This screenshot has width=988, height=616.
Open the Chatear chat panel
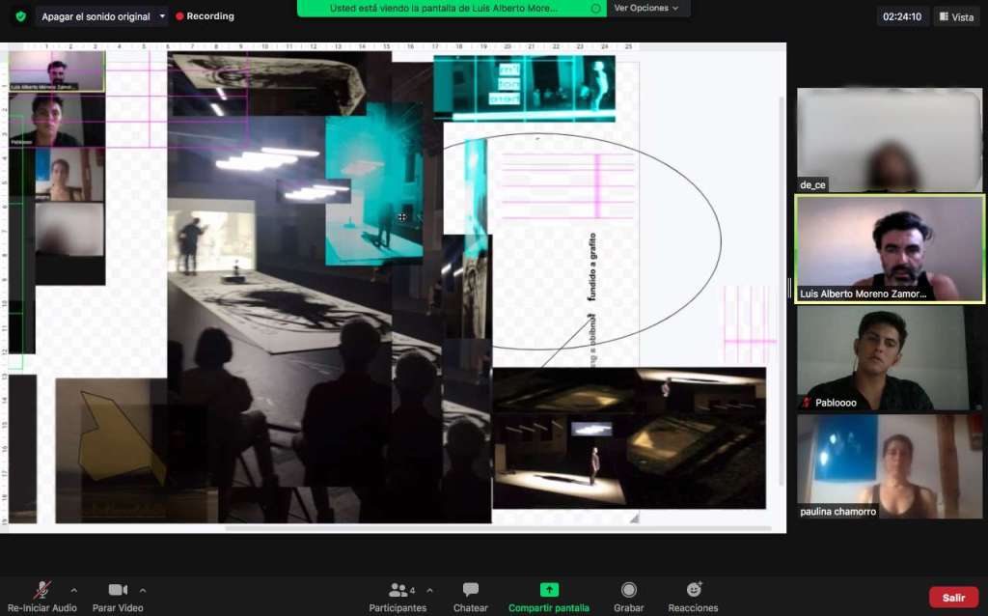(470, 590)
